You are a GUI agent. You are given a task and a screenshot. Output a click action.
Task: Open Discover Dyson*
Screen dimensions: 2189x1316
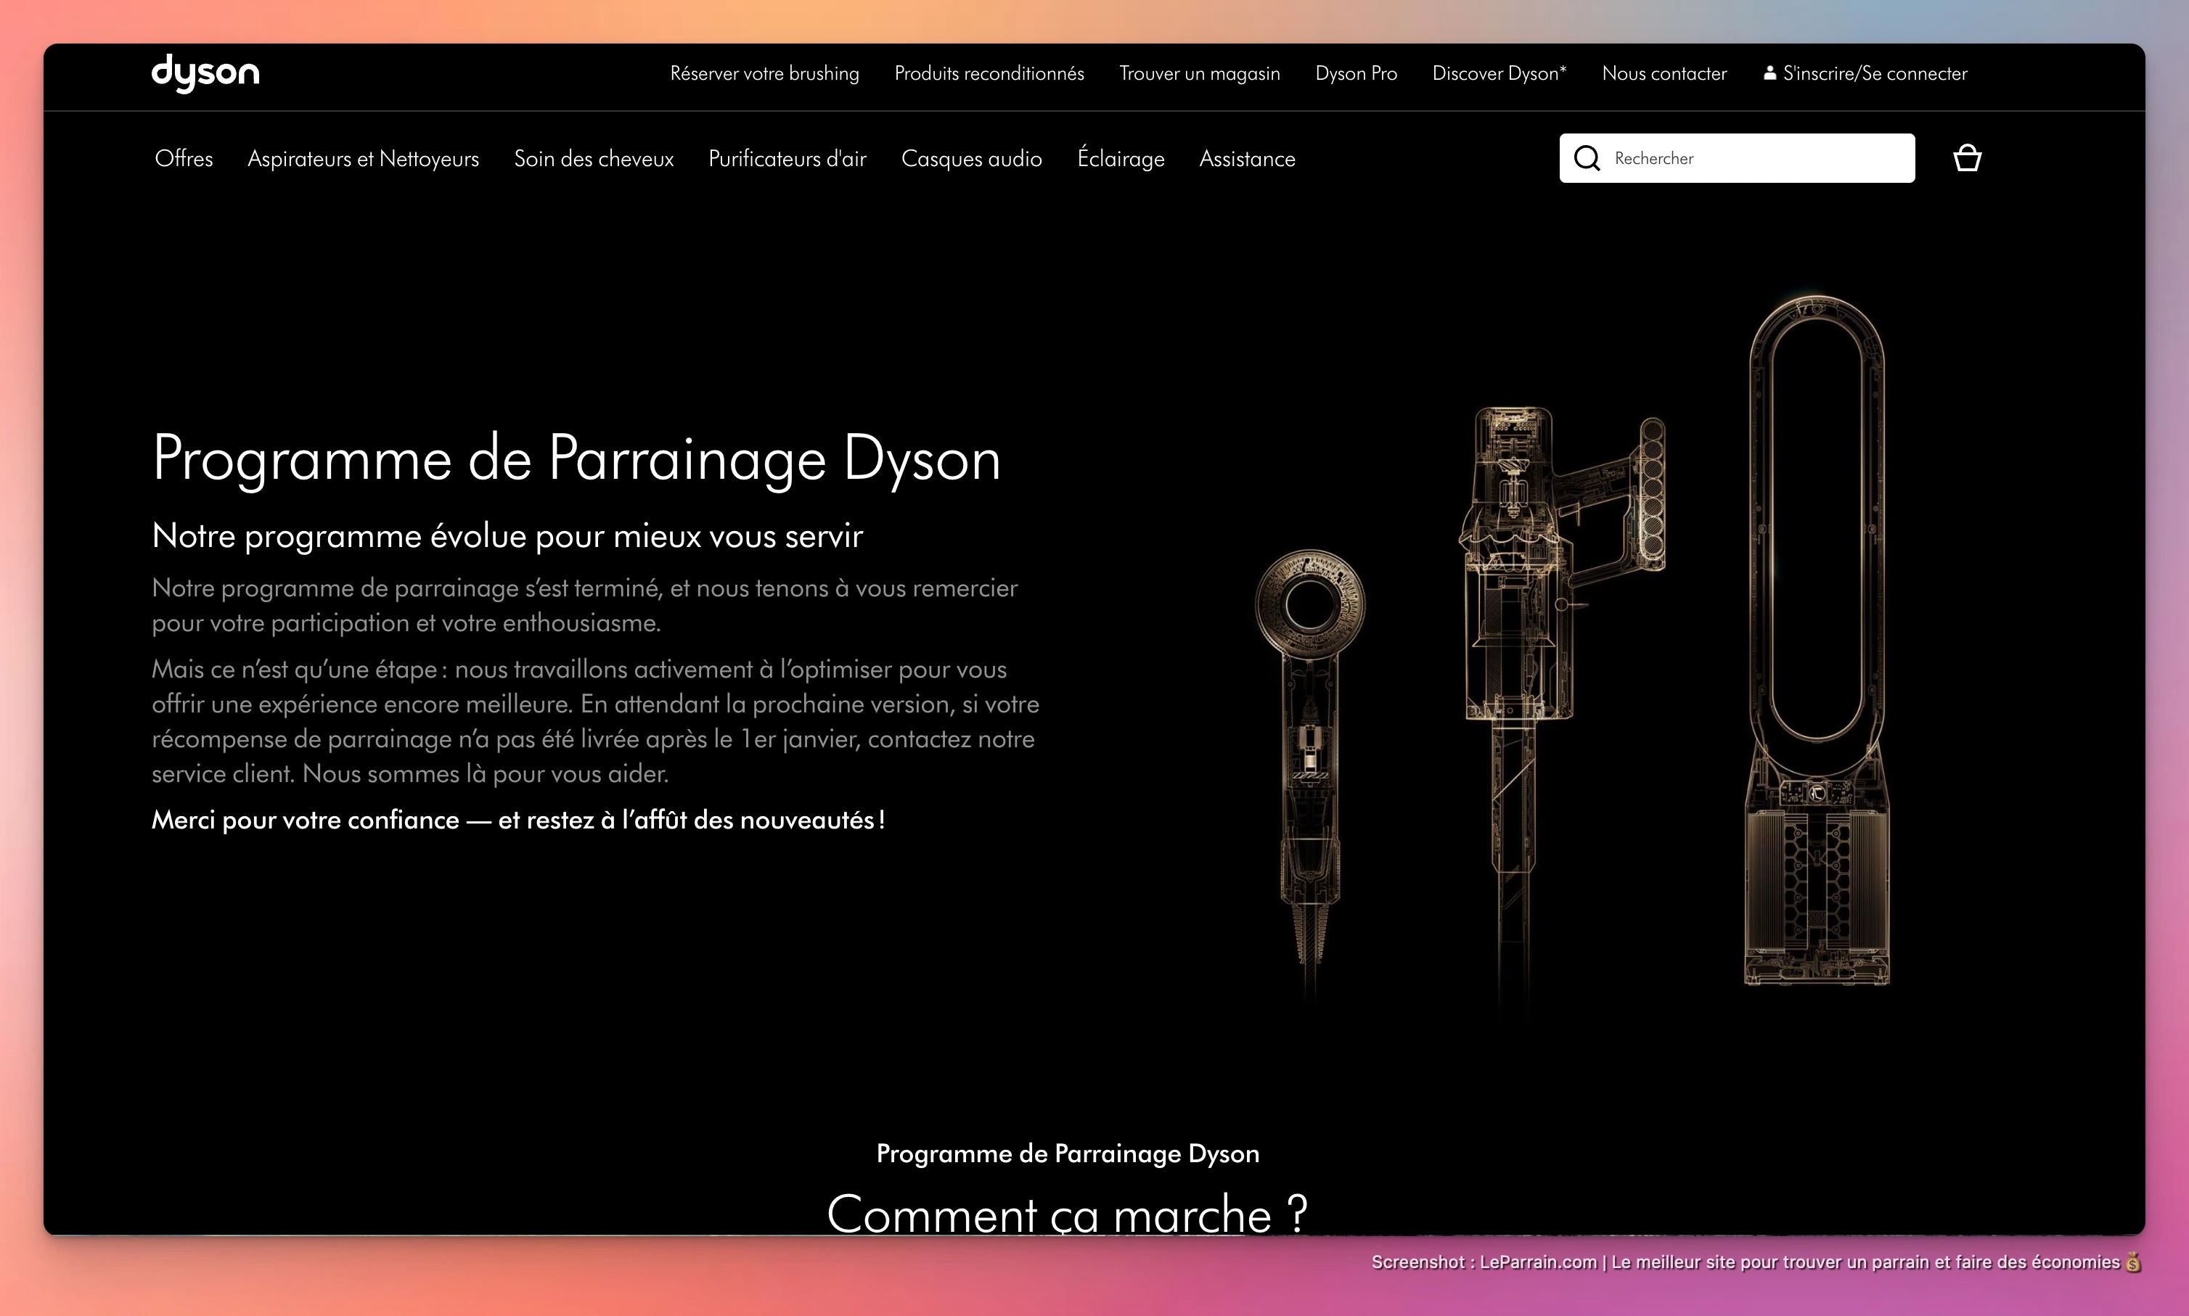(x=1499, y=73)
